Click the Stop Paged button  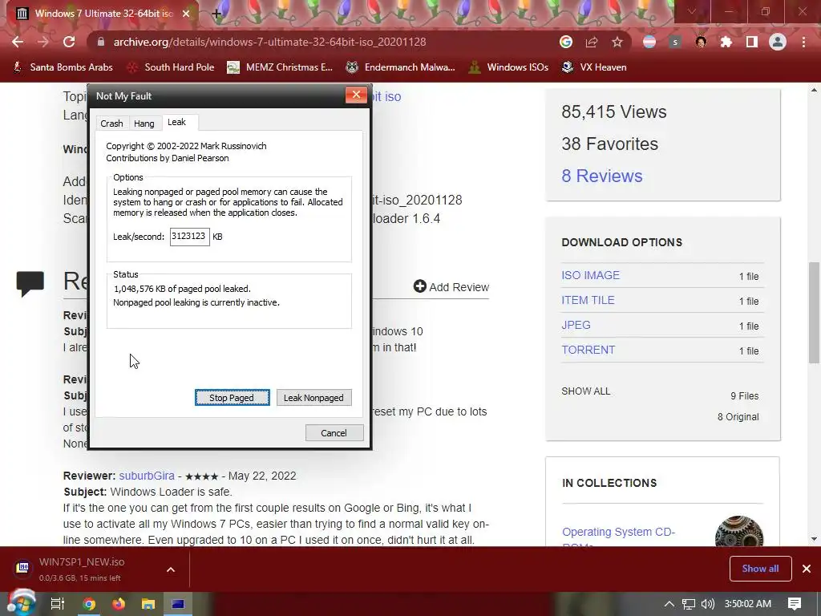coord(232,398)
